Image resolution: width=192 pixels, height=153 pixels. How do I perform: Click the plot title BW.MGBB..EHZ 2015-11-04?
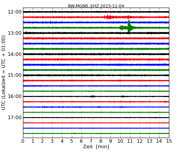click(96, 6)
